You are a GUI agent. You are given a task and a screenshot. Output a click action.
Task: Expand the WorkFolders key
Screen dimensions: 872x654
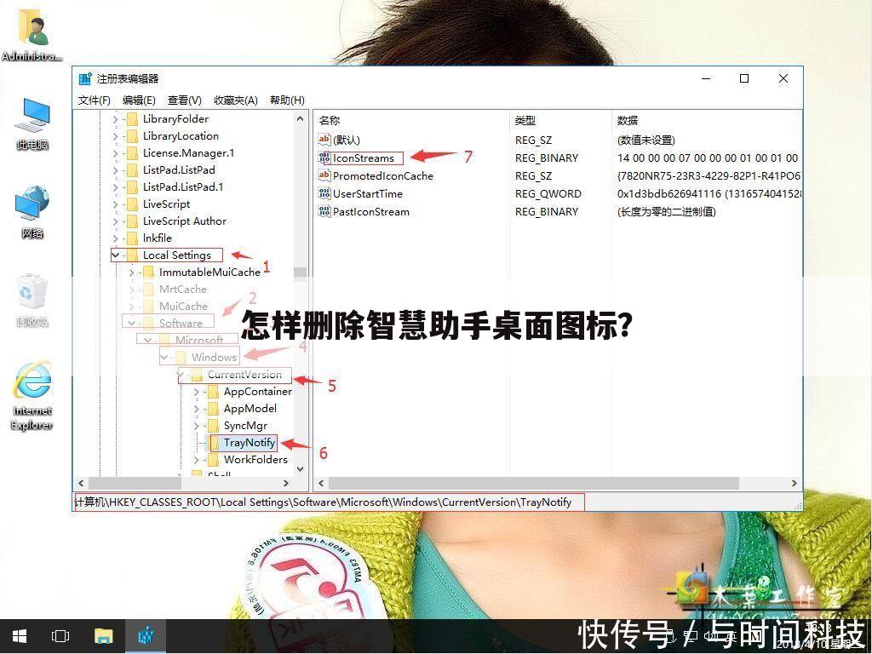(x=197, y=460)
